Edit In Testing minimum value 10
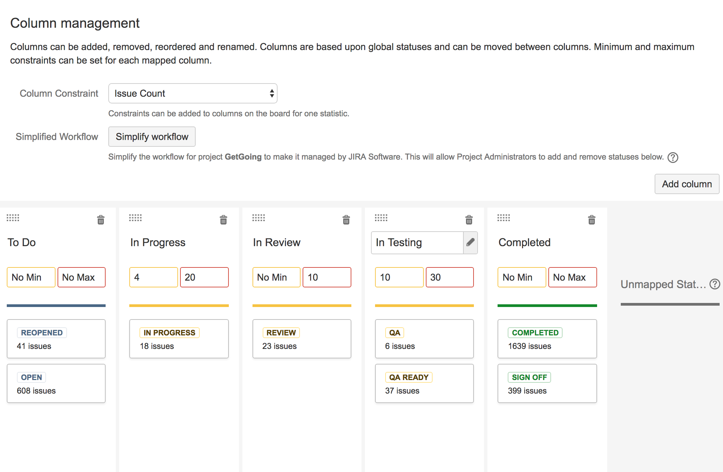 point(399,277)
